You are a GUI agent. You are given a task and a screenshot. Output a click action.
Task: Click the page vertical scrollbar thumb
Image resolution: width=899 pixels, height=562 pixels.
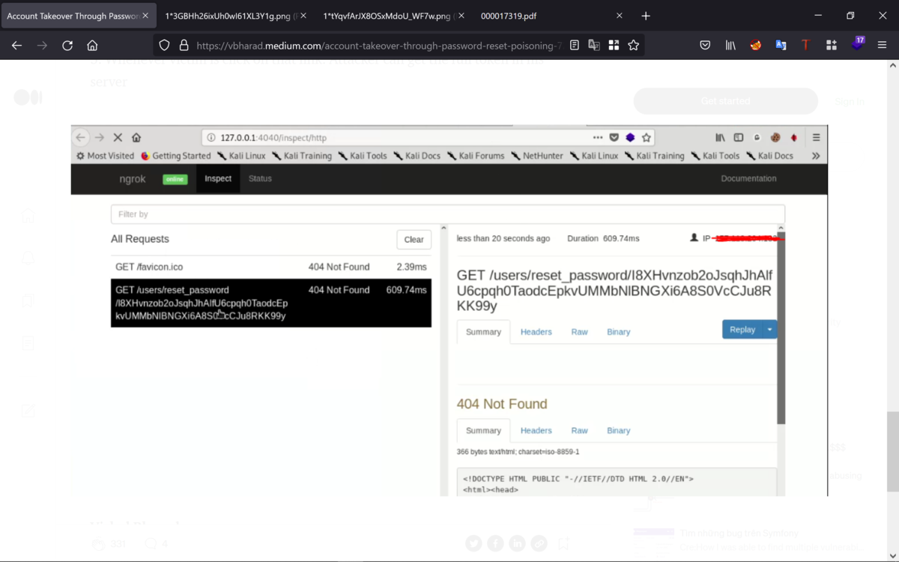[892, 451]
